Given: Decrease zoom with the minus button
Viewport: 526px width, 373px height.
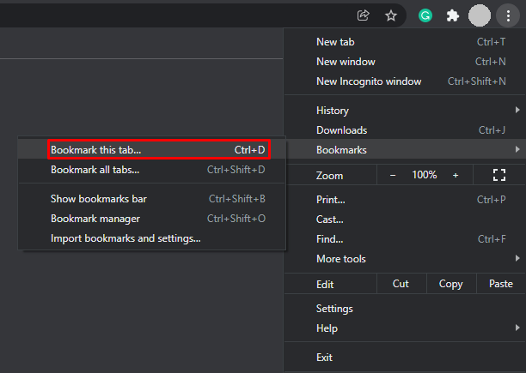Looking at the screenshot, I should (x=393, y=175).
